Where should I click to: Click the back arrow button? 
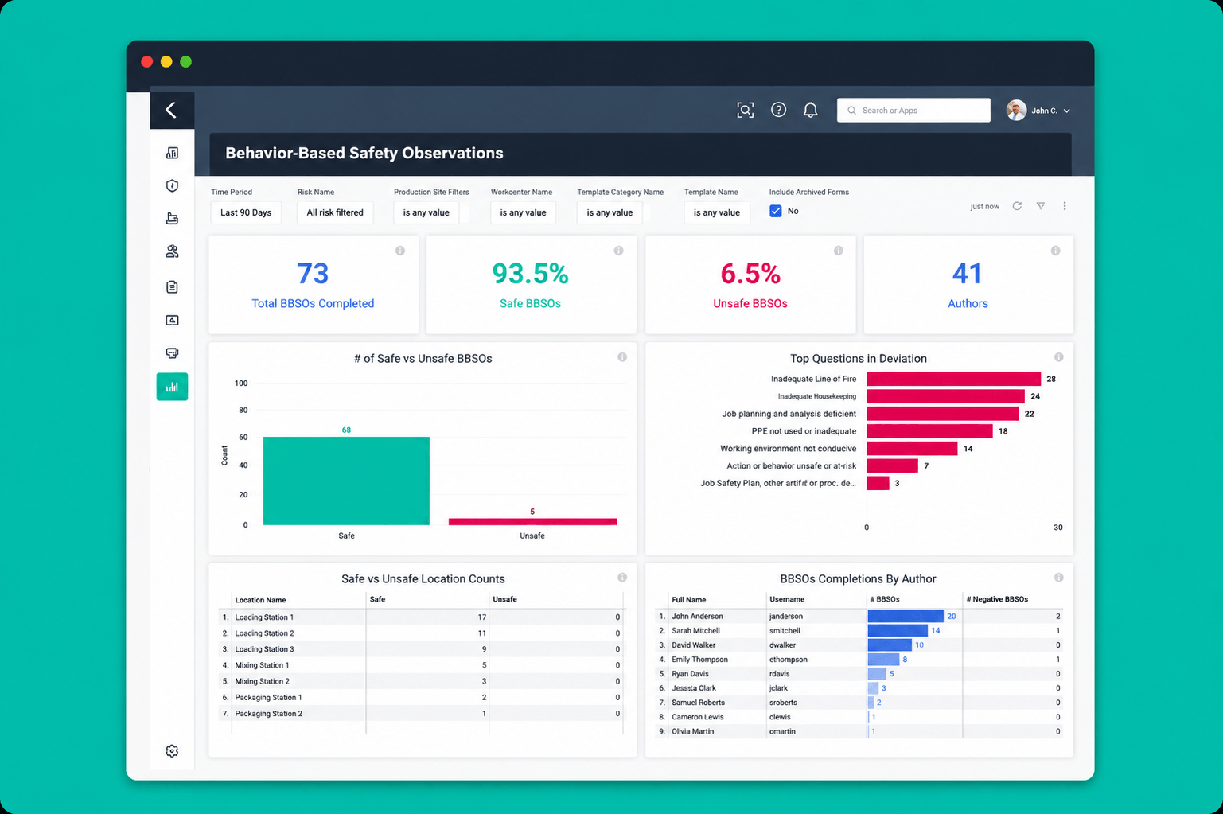(171, 110)
